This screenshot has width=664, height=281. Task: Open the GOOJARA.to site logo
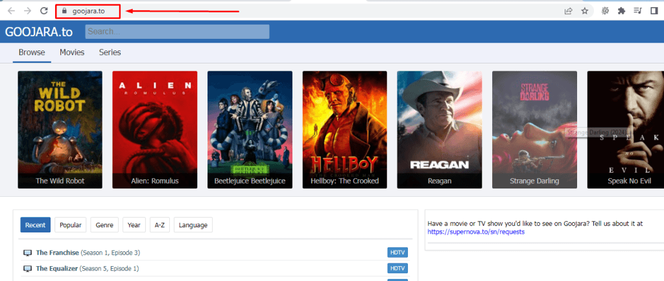pyautogui.click(x=38, y=32)
